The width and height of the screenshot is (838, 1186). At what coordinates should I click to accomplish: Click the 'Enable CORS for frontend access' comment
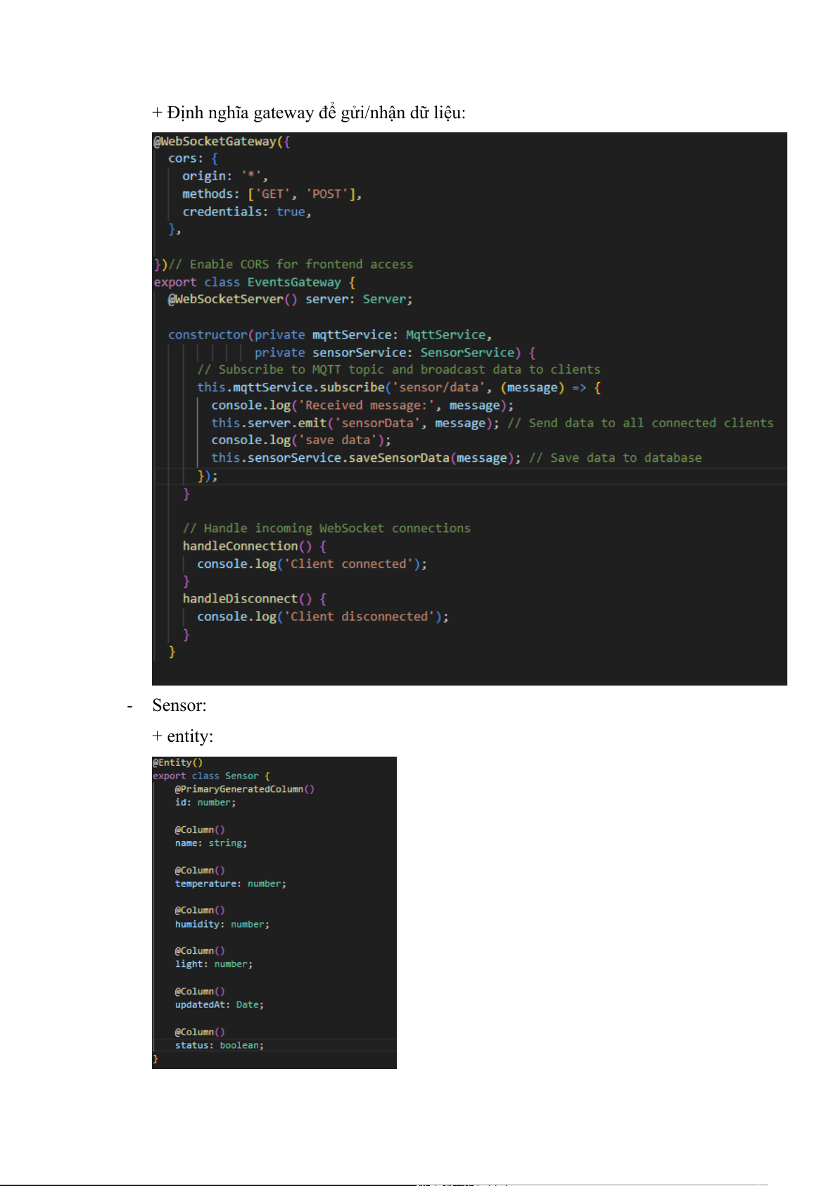[x=300, y=265]
